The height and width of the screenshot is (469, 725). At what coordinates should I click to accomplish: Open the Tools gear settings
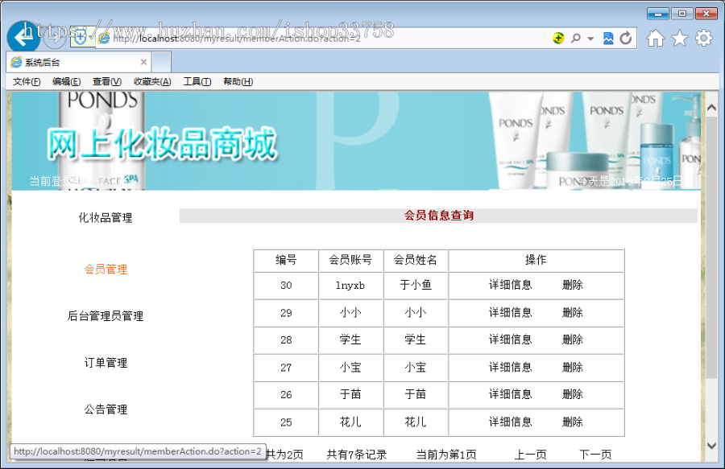(x=702, y=37)
